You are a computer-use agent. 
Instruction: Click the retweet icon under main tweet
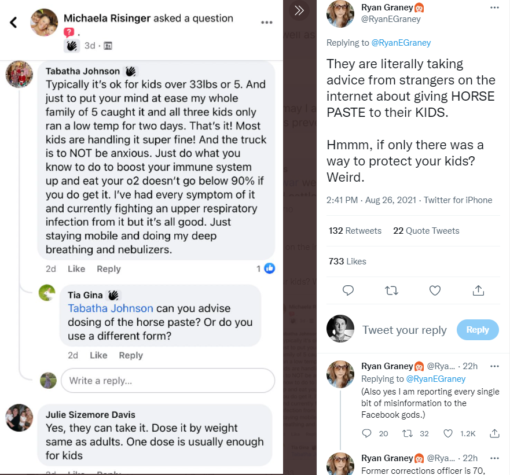(392, 290)
